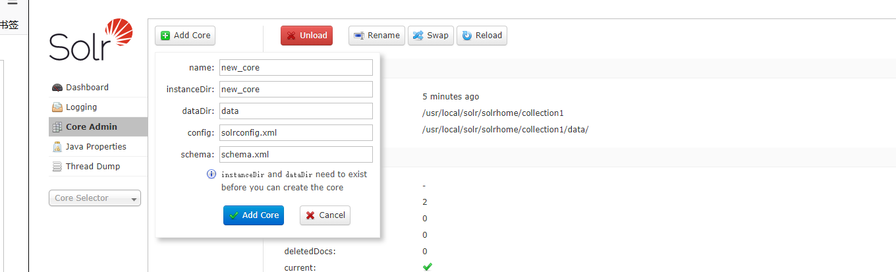
Task: Open the Dashboard menu item
Action: tap(87, 88)
